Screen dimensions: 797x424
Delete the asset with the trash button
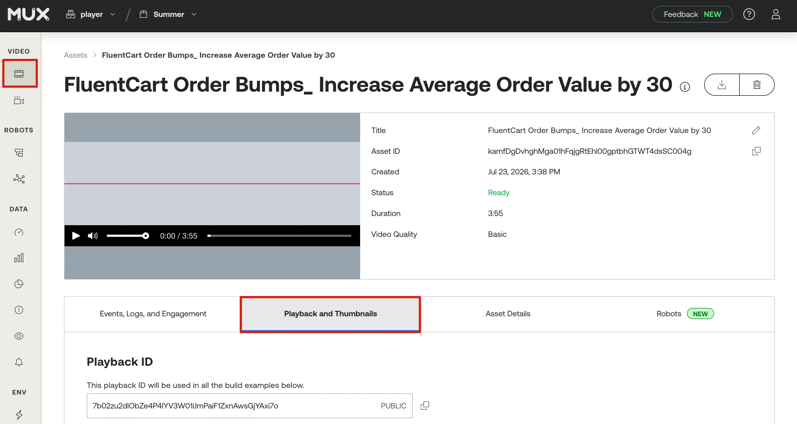757,85
